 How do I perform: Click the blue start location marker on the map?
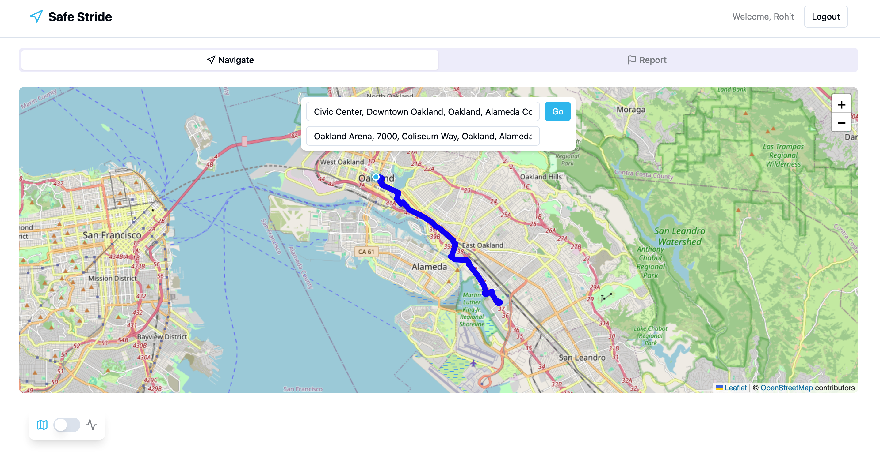point(376,177)
